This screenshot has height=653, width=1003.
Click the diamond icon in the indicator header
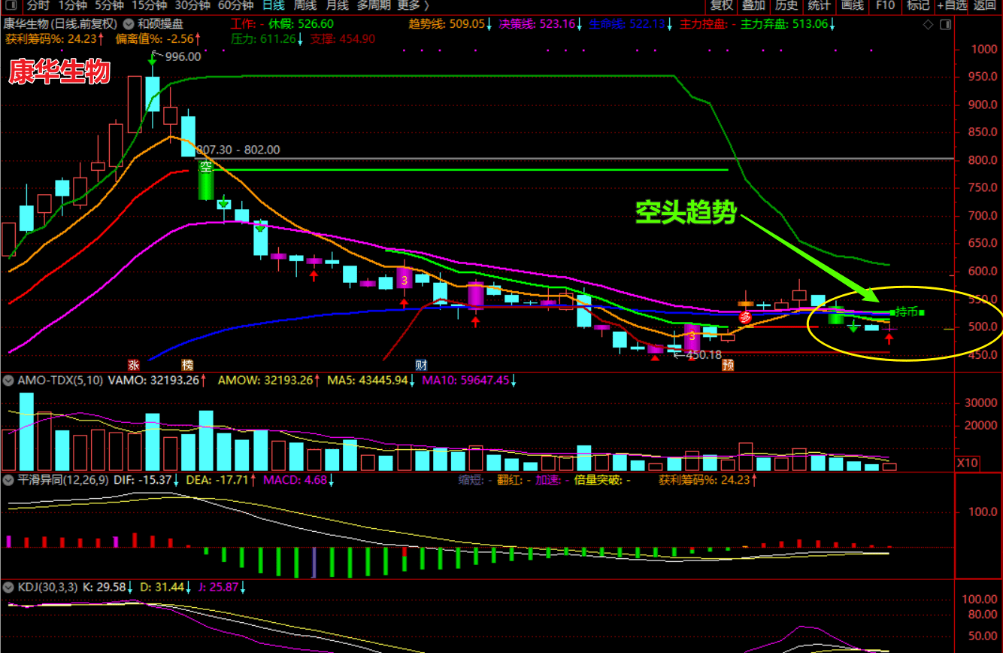point(928,24)
